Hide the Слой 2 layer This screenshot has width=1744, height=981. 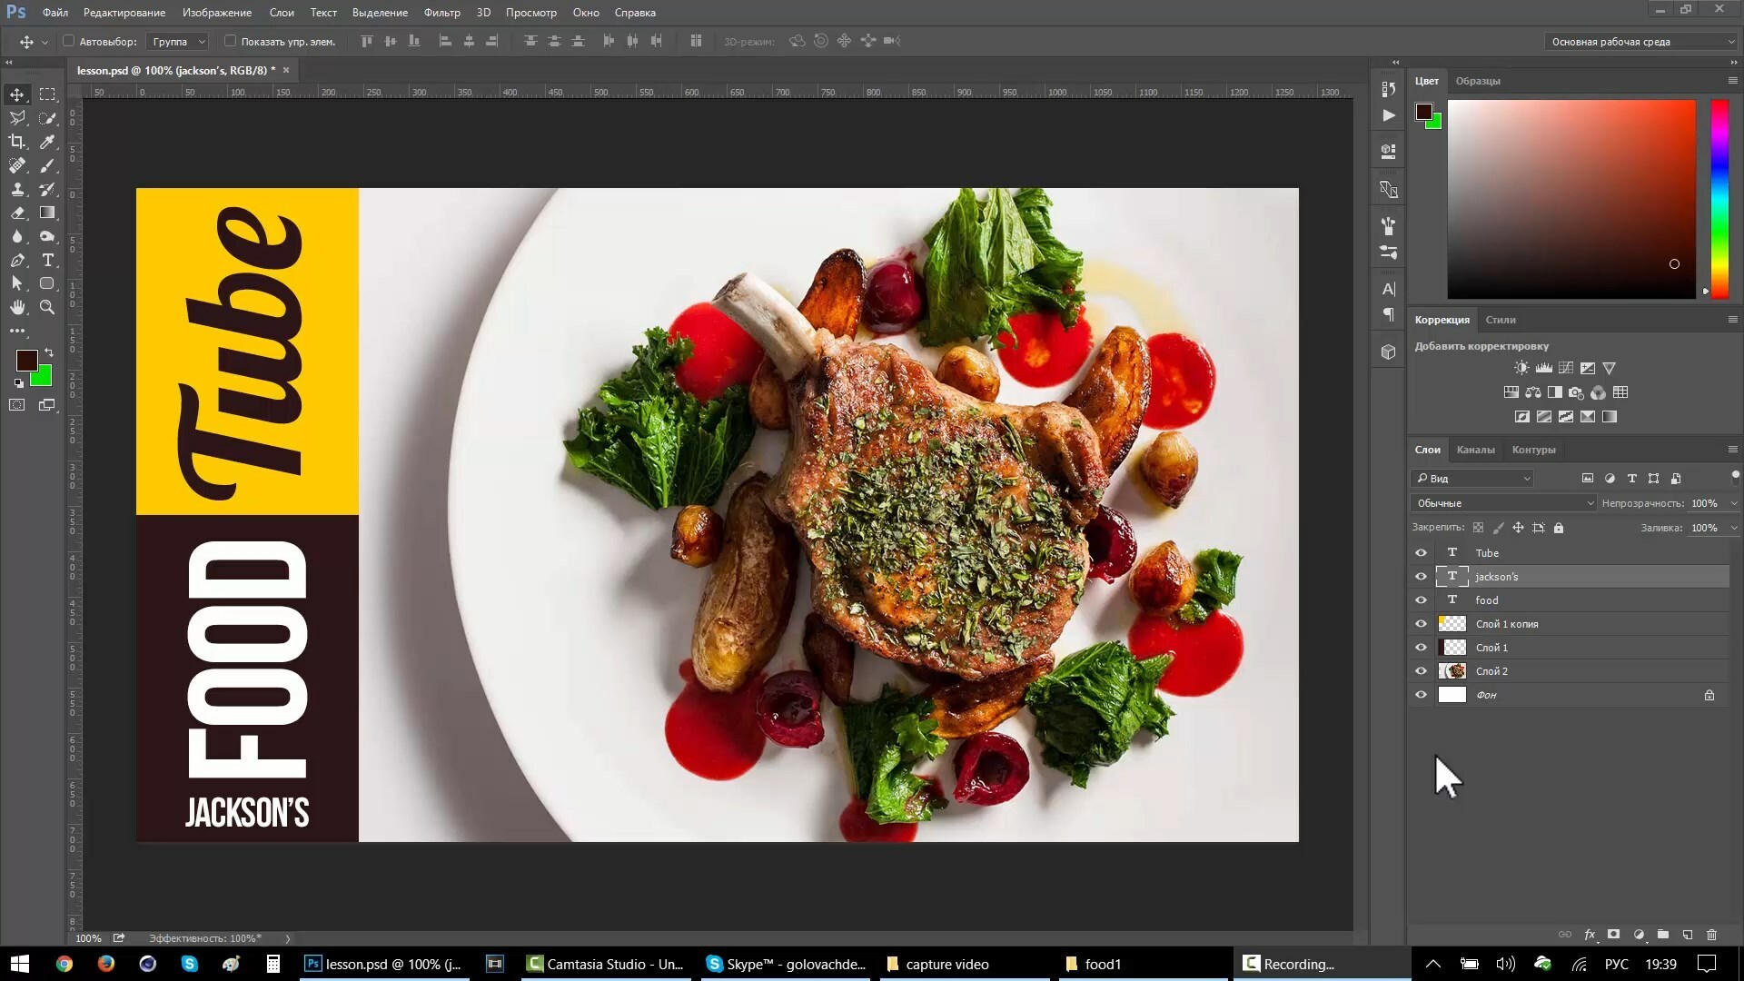(1422, 670)
